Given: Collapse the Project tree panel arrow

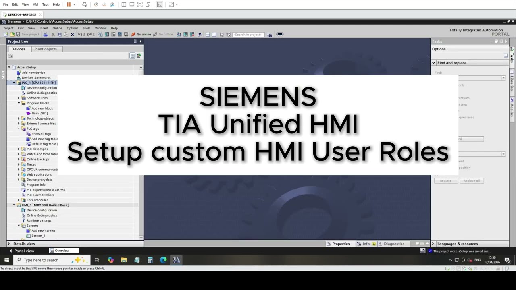Looking at the screenshot, I should 140,41.
